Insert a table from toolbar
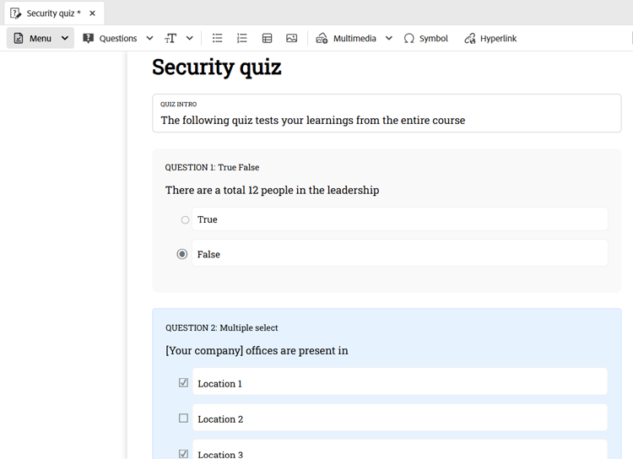The image size is (633, 459). tap(267, 38)
